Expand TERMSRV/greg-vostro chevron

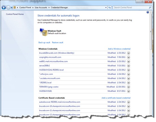tap(128, 87)
